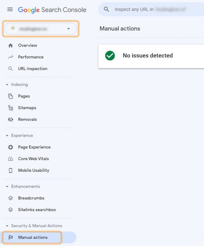
Task: Click the Removals hidden-eye icon
Action: pos(10,119)
